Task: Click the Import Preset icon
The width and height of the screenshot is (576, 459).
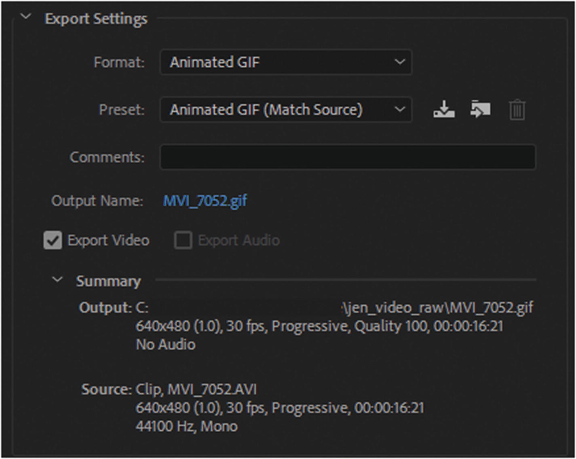Action: pyautogui.click(x=480, y=110)
